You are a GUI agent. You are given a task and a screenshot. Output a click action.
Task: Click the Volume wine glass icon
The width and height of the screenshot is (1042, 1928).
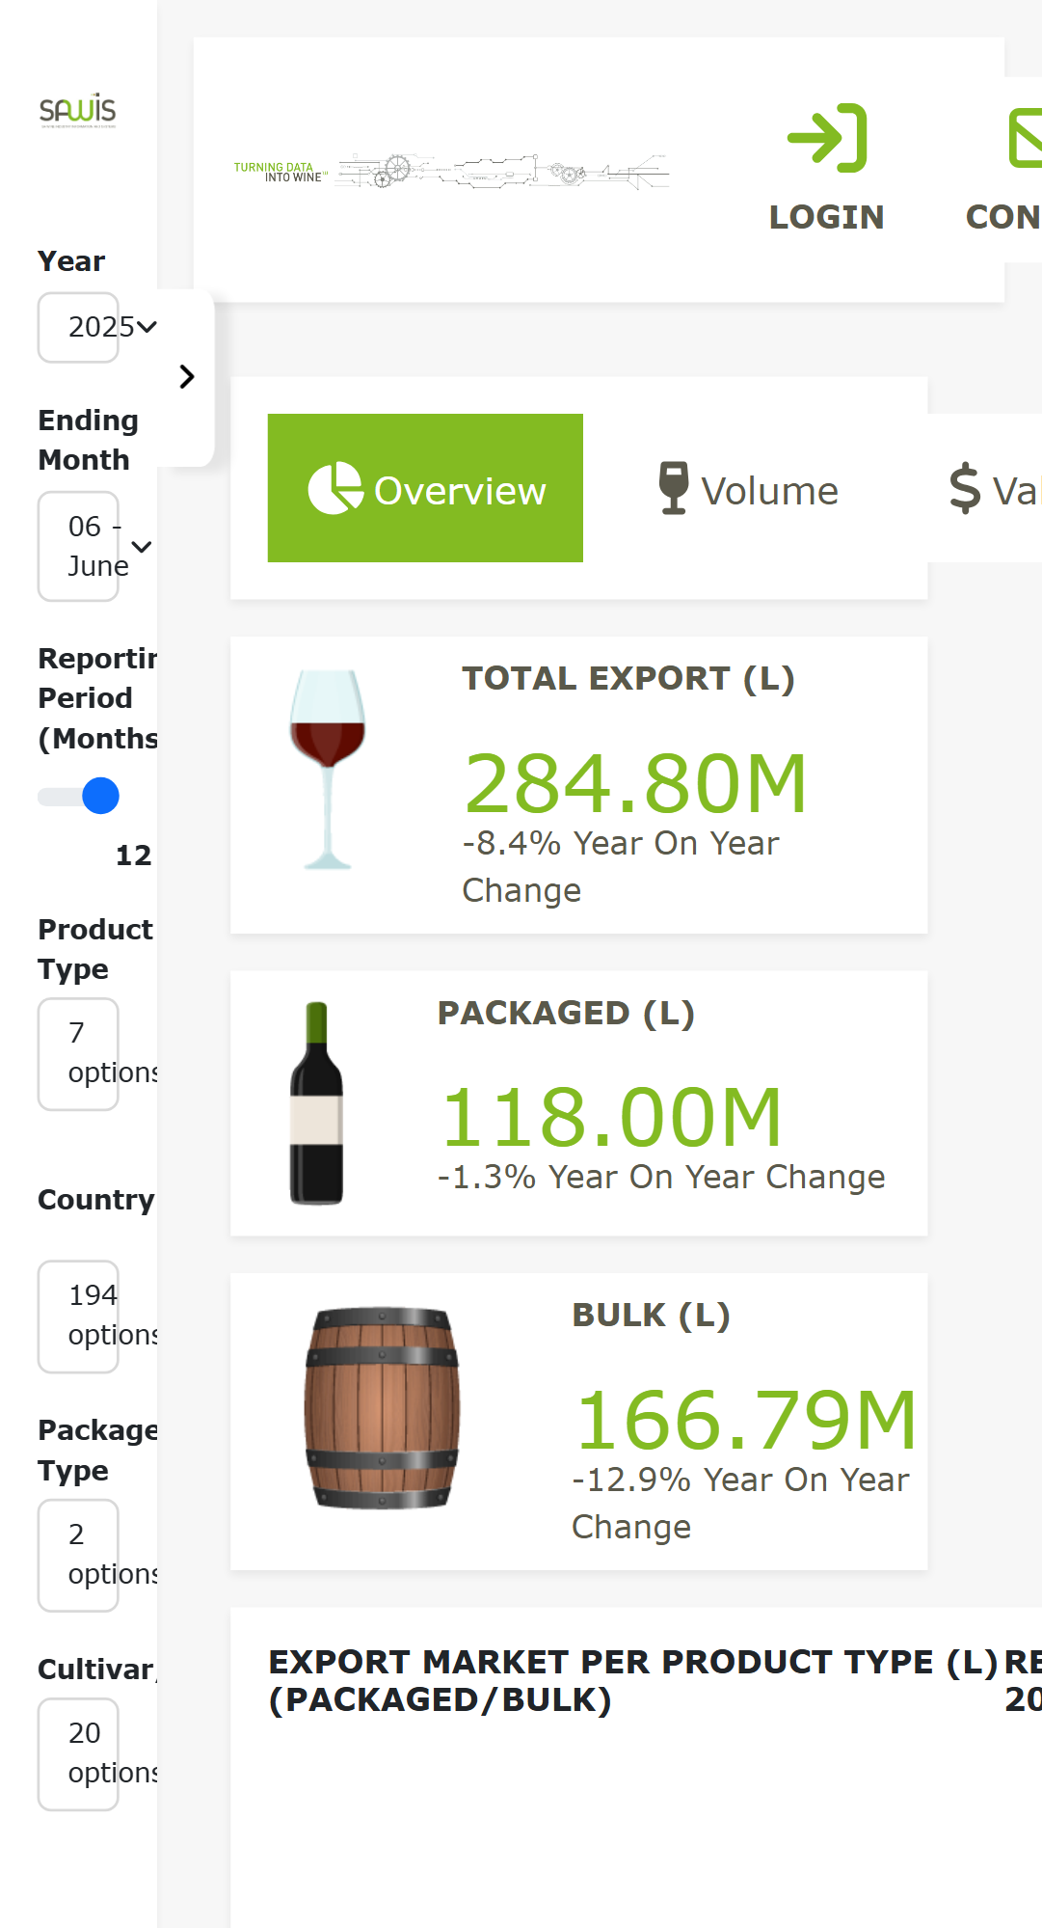click(674, 488)
